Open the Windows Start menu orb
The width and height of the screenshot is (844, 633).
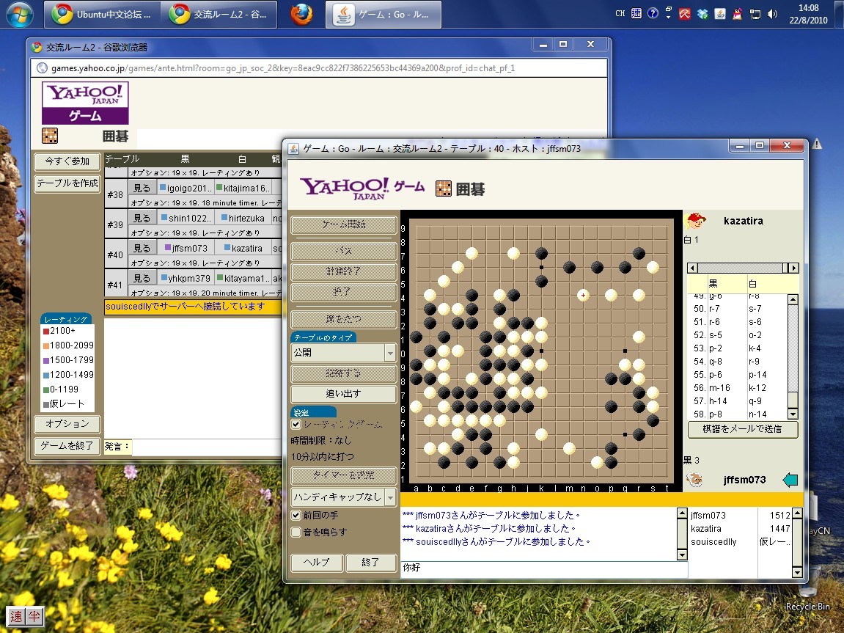[x=19, y=14]
